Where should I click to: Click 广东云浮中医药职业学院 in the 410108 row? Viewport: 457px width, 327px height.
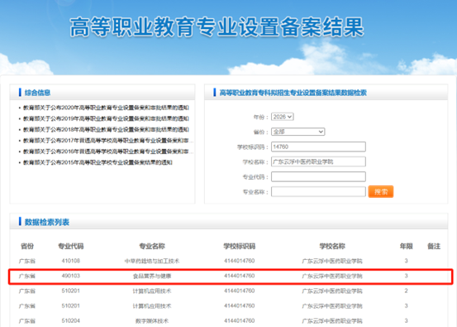[332, 261]
